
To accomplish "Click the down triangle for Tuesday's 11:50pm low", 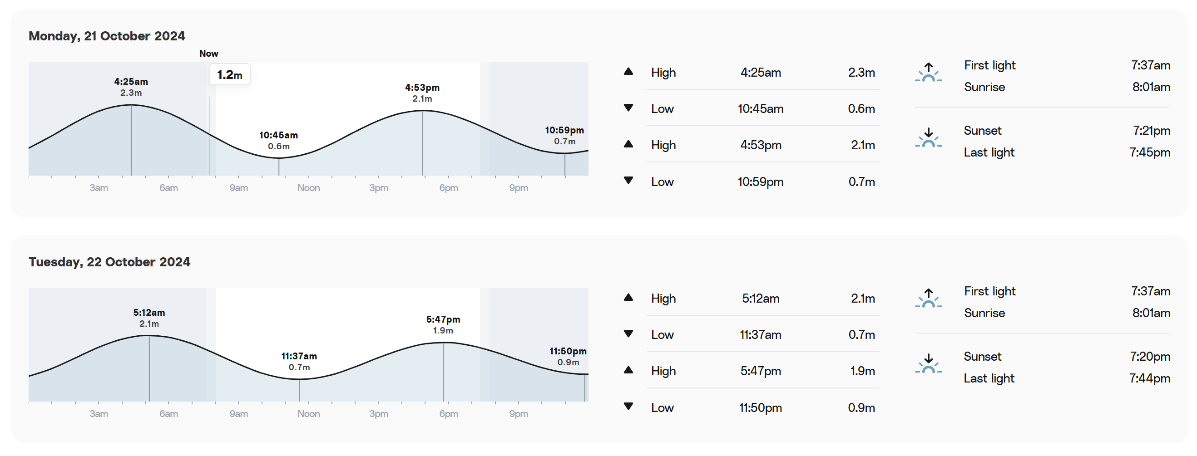I will click(x=628, y=406).
